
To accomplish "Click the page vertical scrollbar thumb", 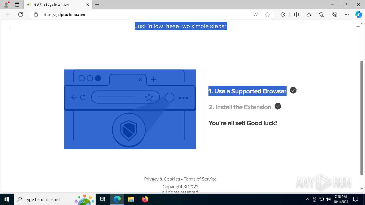I will click(362, 118).
